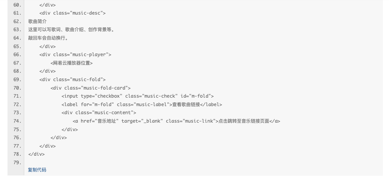
Task: Select line number 74
Action: [17, 121]
